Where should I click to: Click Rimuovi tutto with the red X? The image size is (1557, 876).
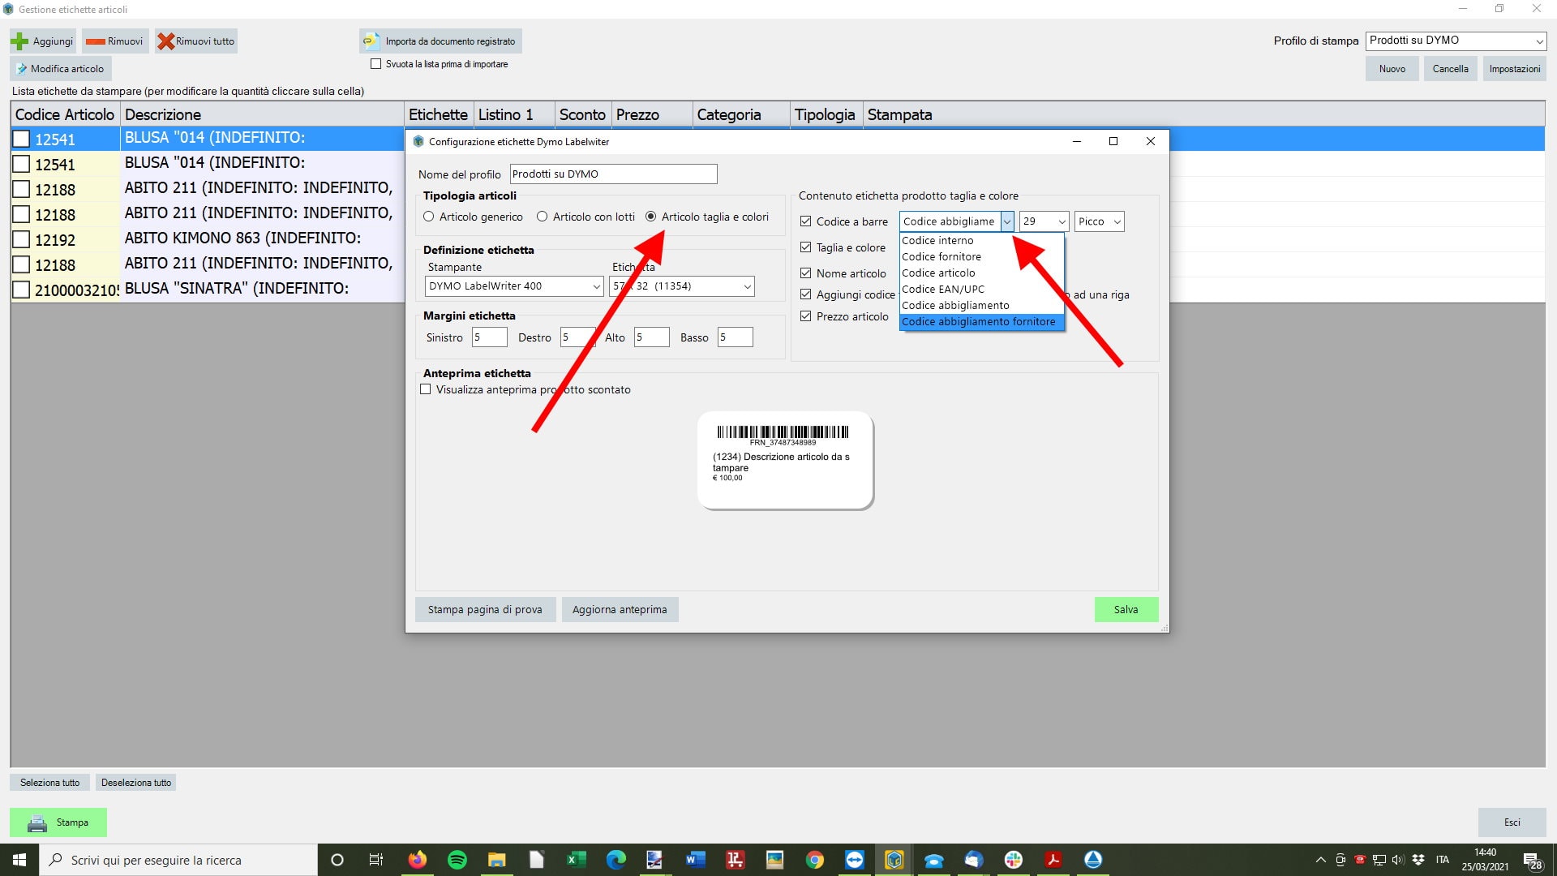coord(196,41)
